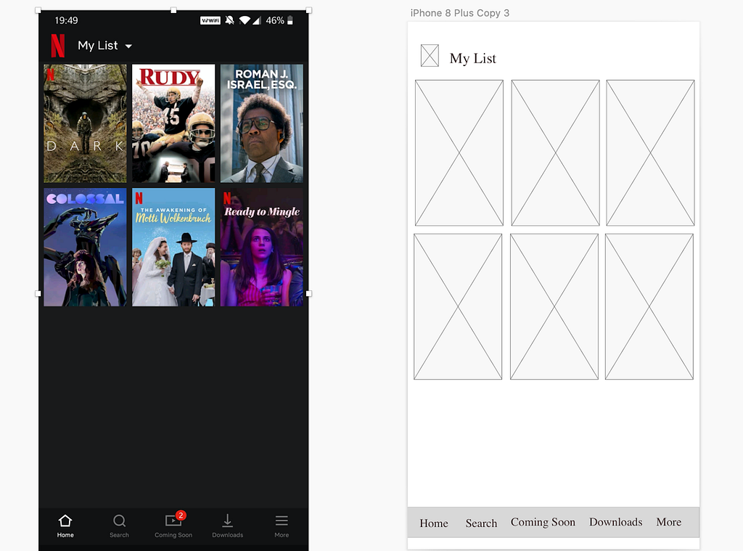Click the Home tab in wireframe
This screenshot has width=743, height=551.
coord(434,523)
